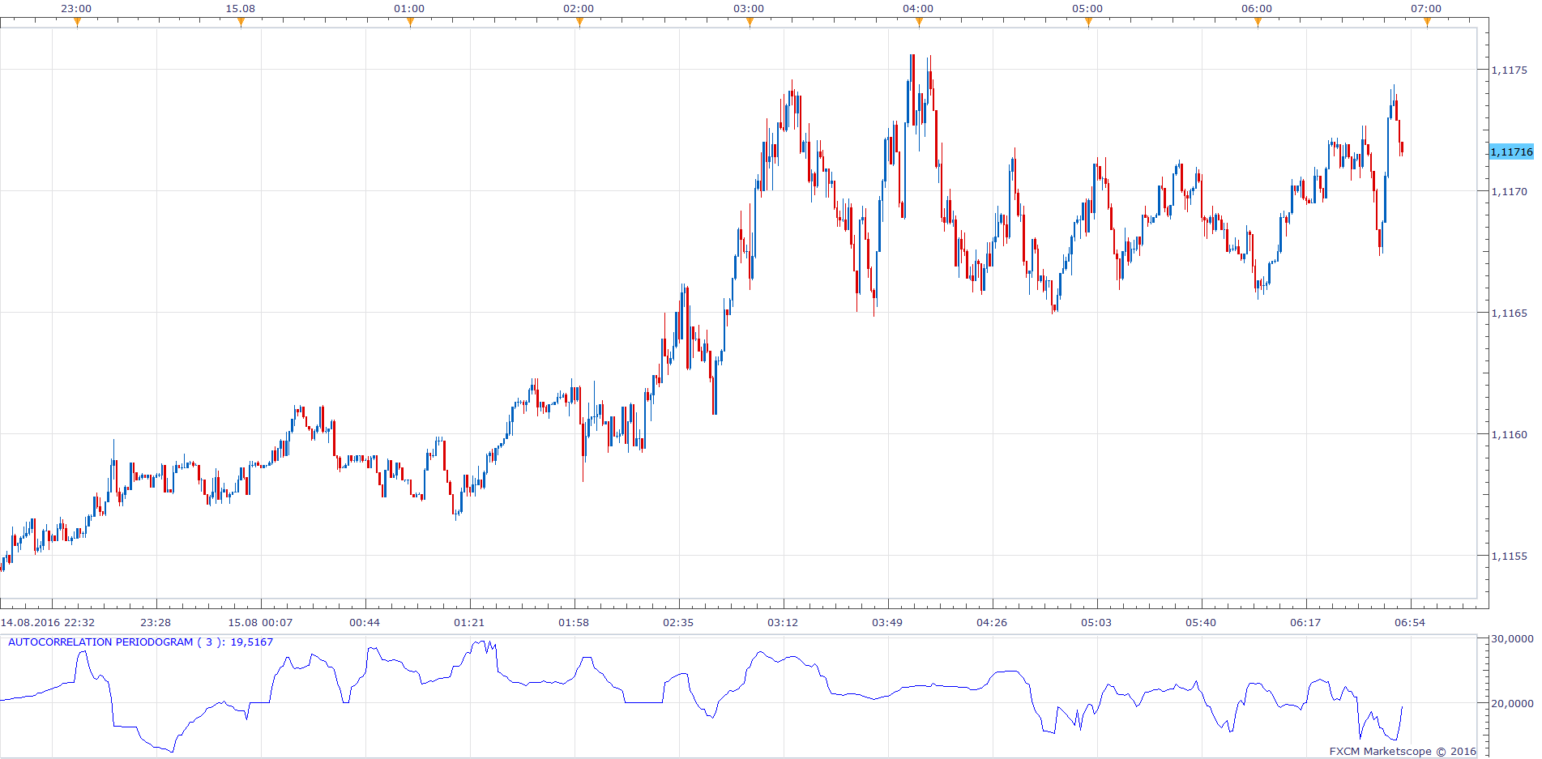
Task: Click the 1,1165 price axis label
Action: pos(1509,313)
